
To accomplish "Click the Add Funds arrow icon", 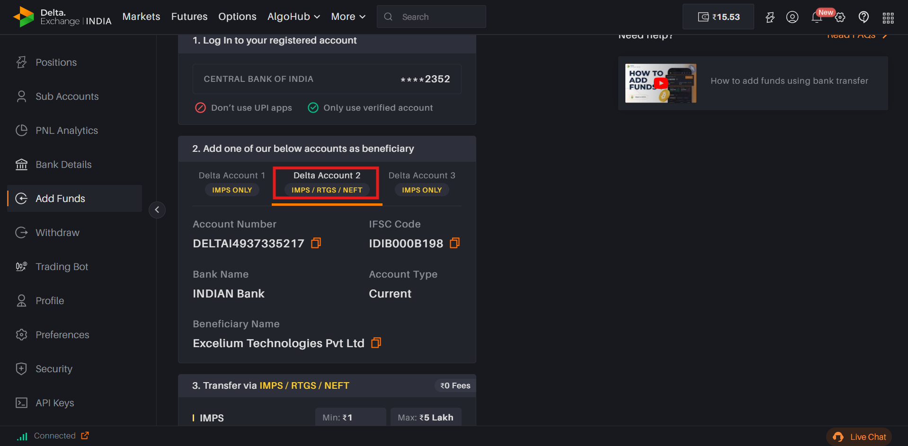I will (x=21, y=199).
